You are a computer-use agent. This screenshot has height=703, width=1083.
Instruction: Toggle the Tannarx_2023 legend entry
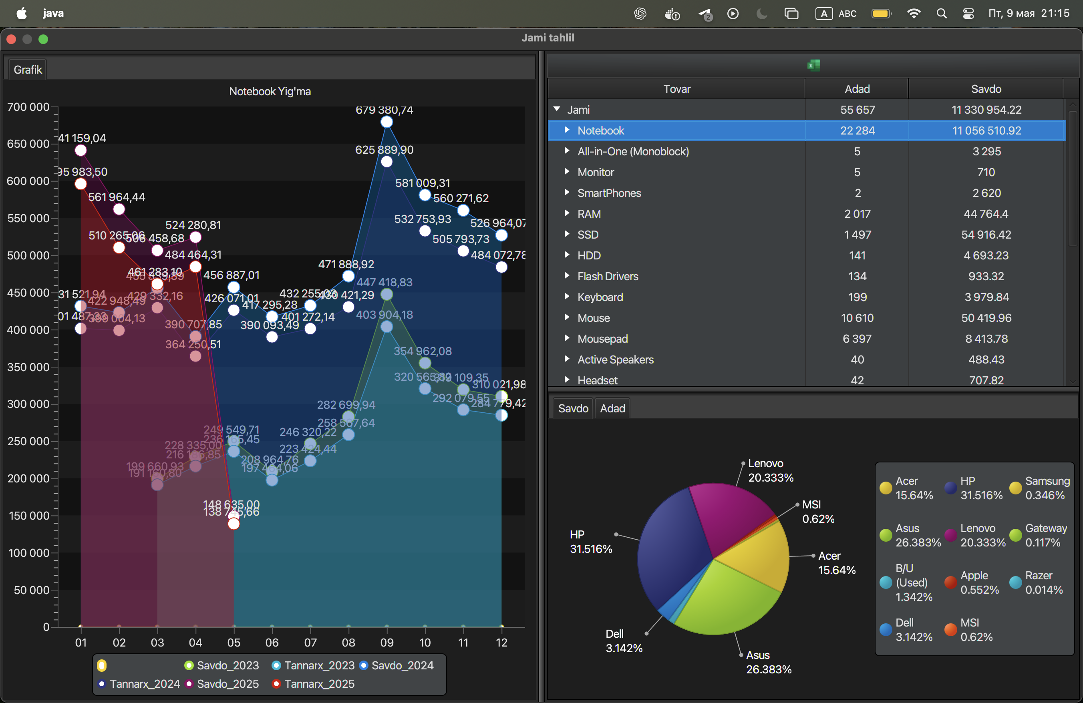[x=313, y=665]
